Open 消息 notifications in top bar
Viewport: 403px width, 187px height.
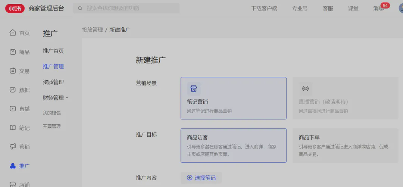click(x=379, y=9)
